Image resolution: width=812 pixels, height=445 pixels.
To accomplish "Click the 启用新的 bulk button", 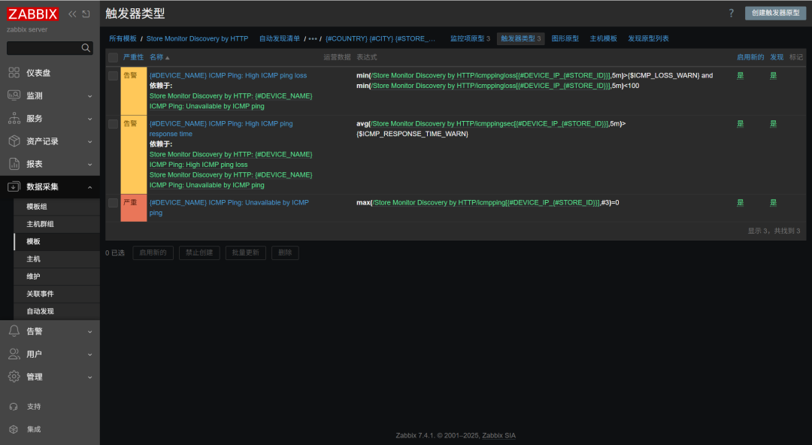I will pyautogui.click(x=153, y=253).
